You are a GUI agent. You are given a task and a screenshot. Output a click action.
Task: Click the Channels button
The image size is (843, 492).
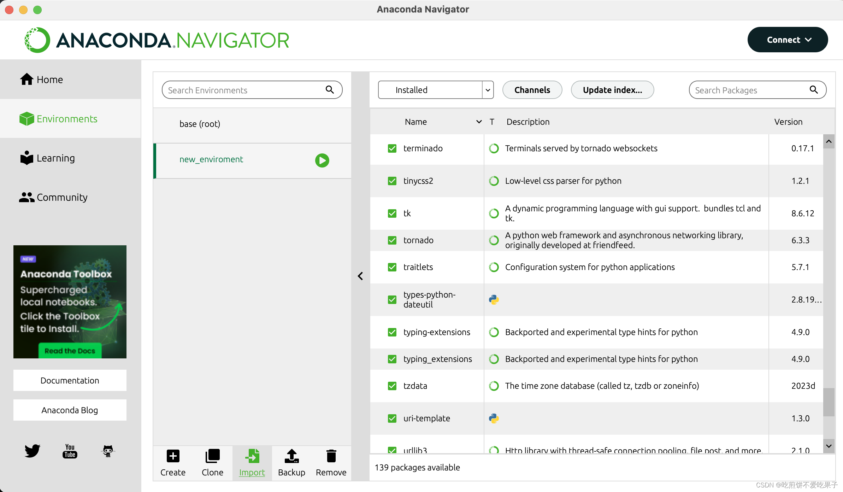point(532,90)
